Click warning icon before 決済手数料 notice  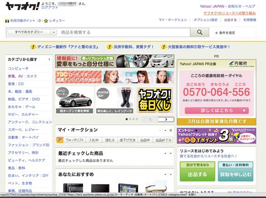(x=110, y=47)
